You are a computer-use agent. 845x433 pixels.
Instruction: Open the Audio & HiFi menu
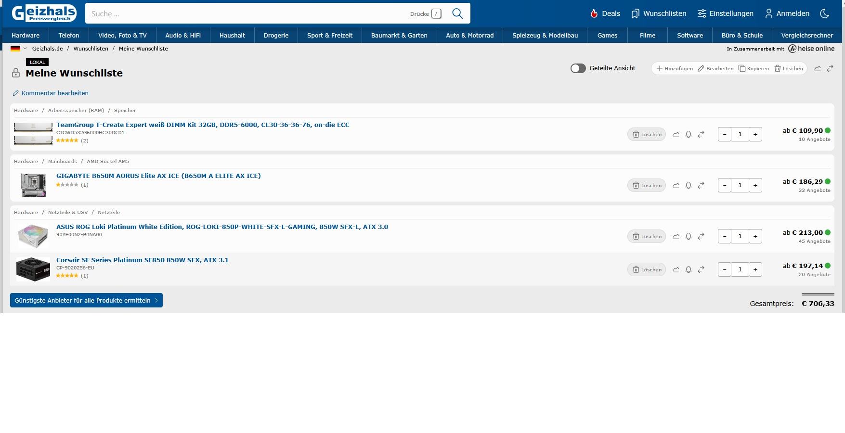pyautogui.click(x=183, y=35)
